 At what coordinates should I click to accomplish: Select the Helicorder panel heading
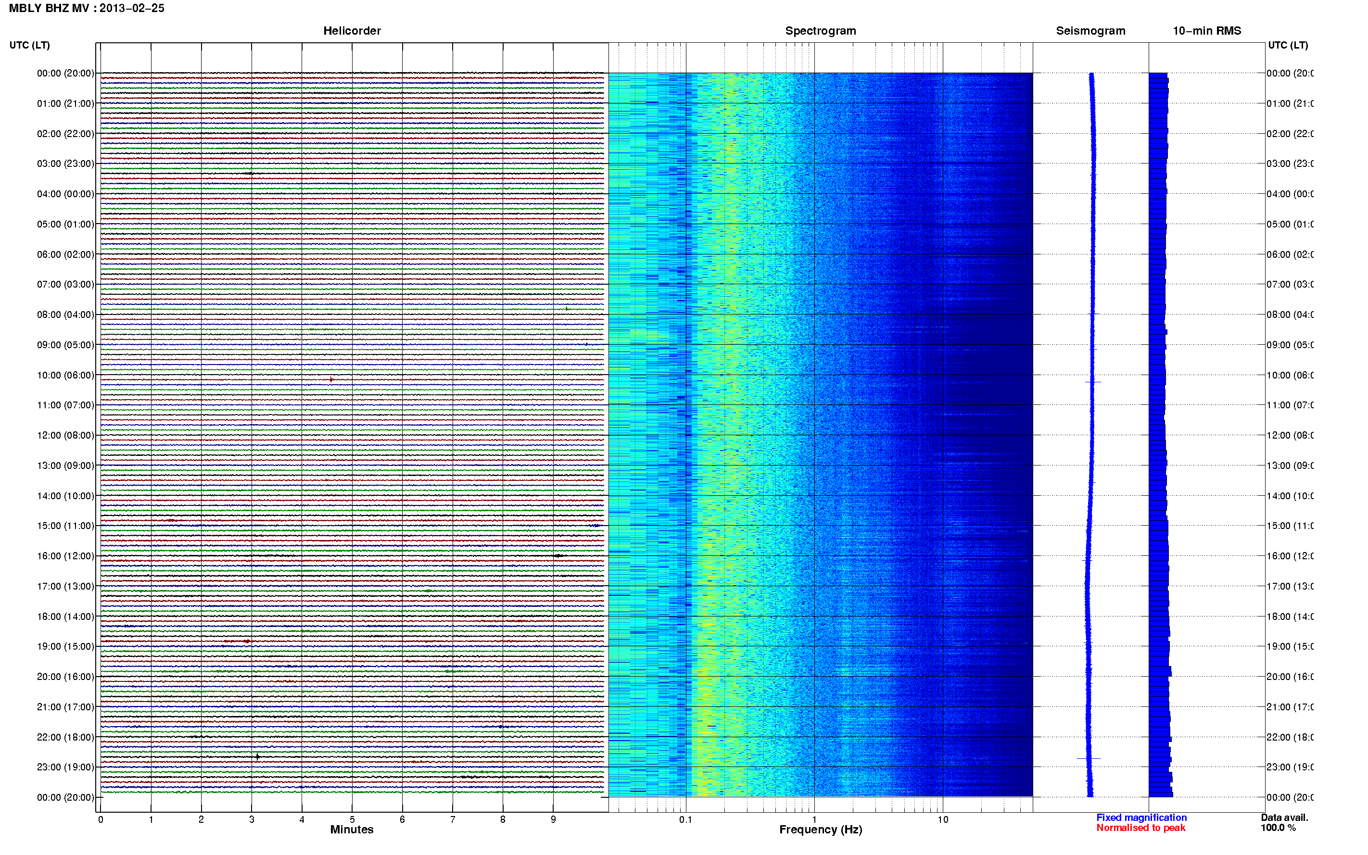(x=352, y=31)
